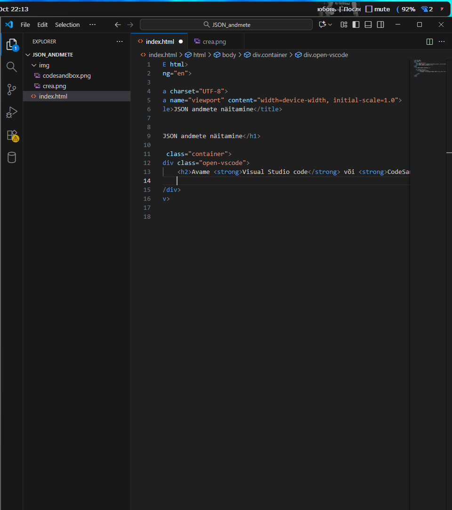The width and height of the screenshot is (452, 510).
Task: Split the editor using the top-right icon
Action: [x=429, y=41]
